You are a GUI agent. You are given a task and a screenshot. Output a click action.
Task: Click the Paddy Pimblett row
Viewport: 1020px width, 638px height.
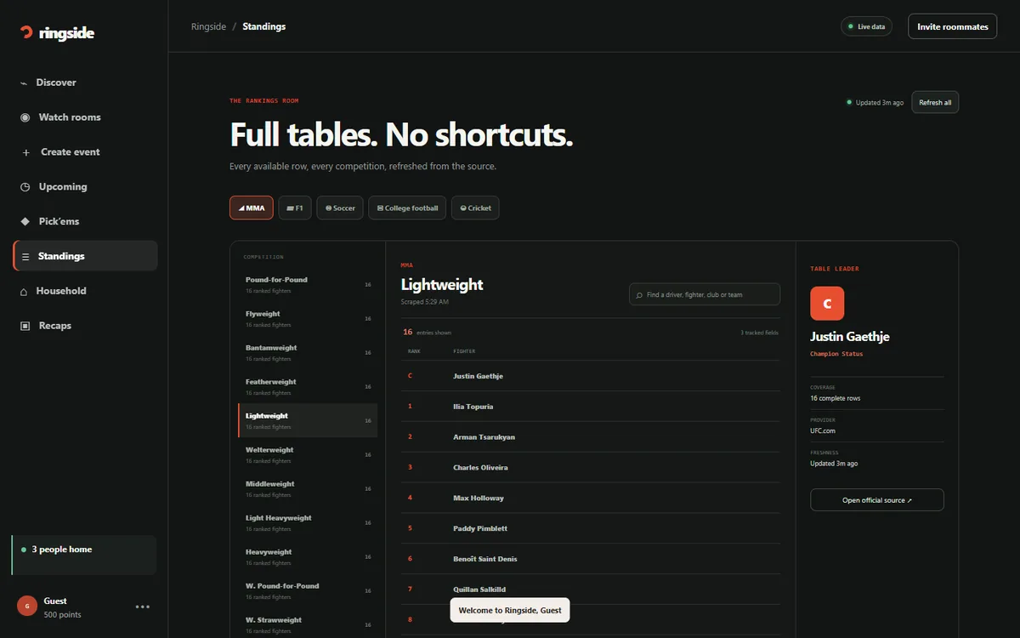[591, 528]
